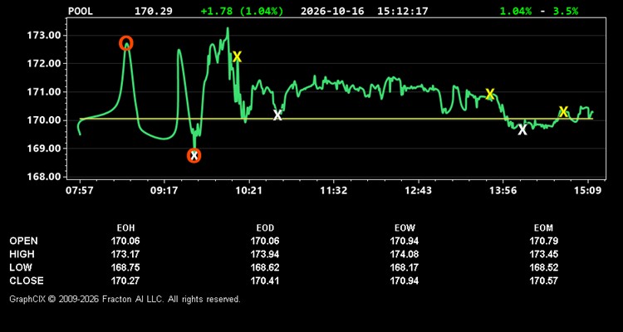Click the yellow X marker before 13:56
The width and height of the screenshot is (623, 332).
pyautogui.click(x=490, y=95)
